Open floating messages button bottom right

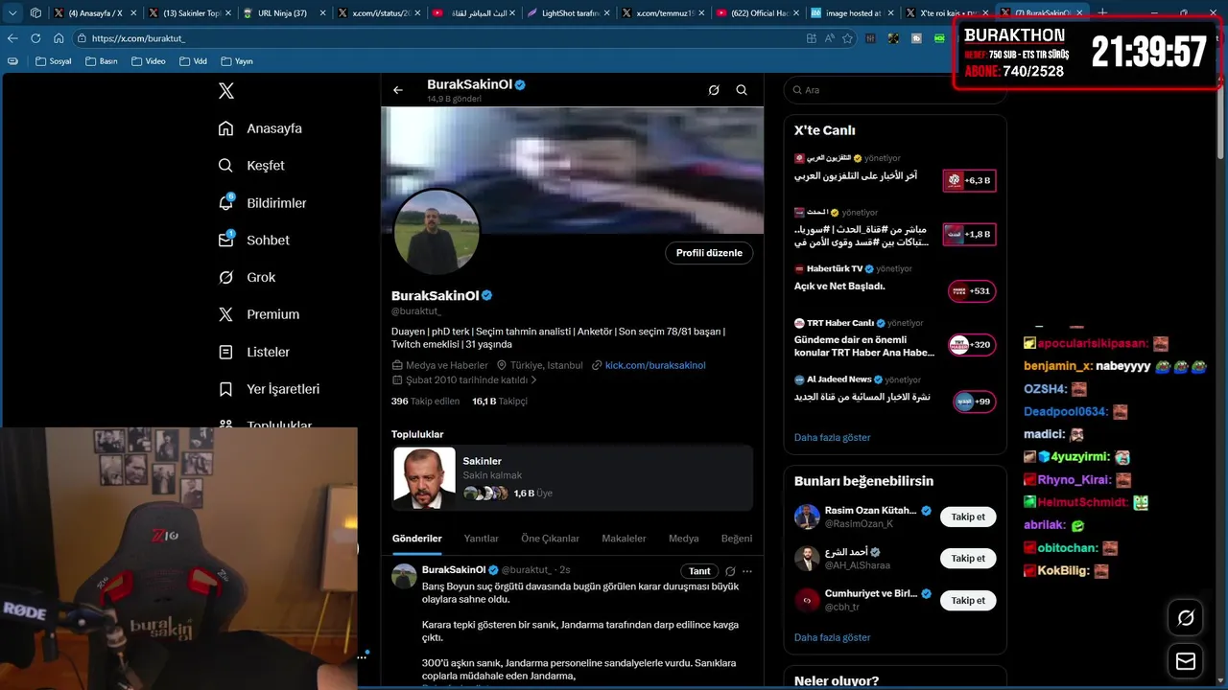click(1186, 661)
